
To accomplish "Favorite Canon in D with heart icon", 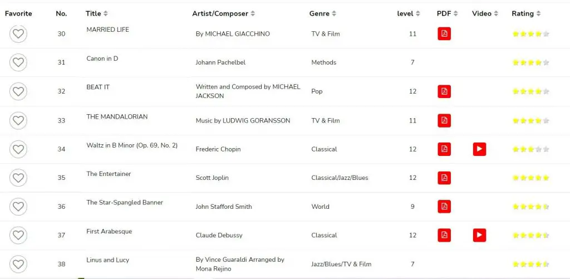I will click(x=18, y=62).
